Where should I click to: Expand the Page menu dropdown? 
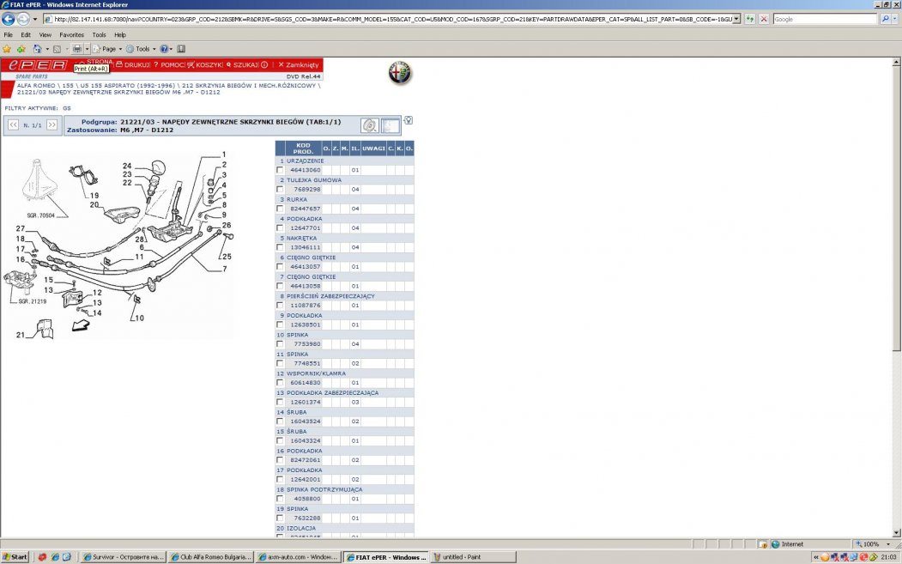pyautogui.click(x=108, y=49)
